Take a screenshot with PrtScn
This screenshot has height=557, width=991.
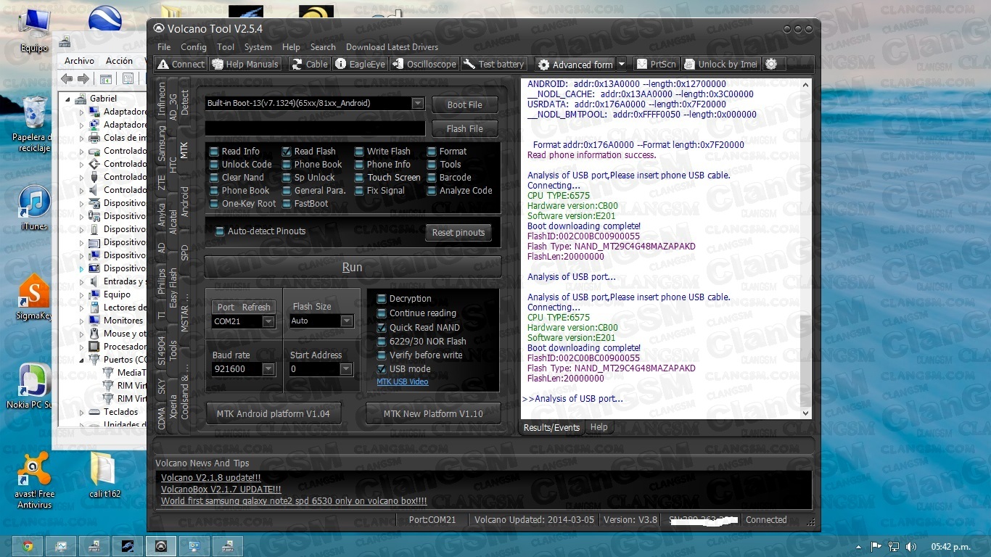(x=657, y=64)
